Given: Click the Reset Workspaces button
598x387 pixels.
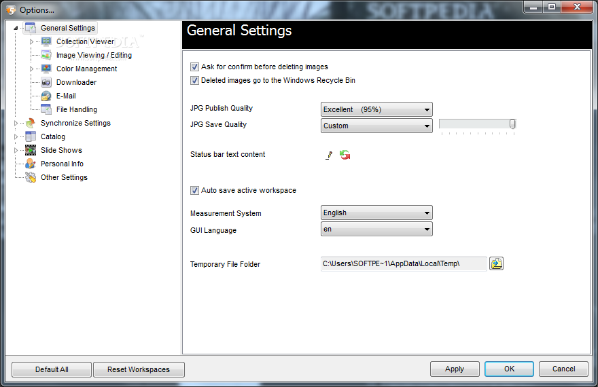Looking at the screenshot, I should 139,369.
